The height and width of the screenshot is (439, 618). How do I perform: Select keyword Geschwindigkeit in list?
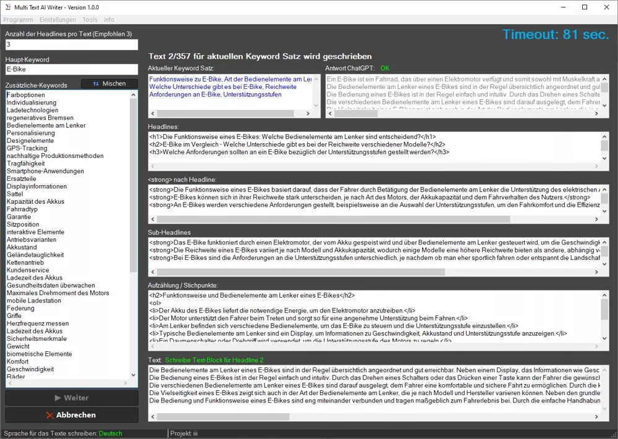coord(30,369)
